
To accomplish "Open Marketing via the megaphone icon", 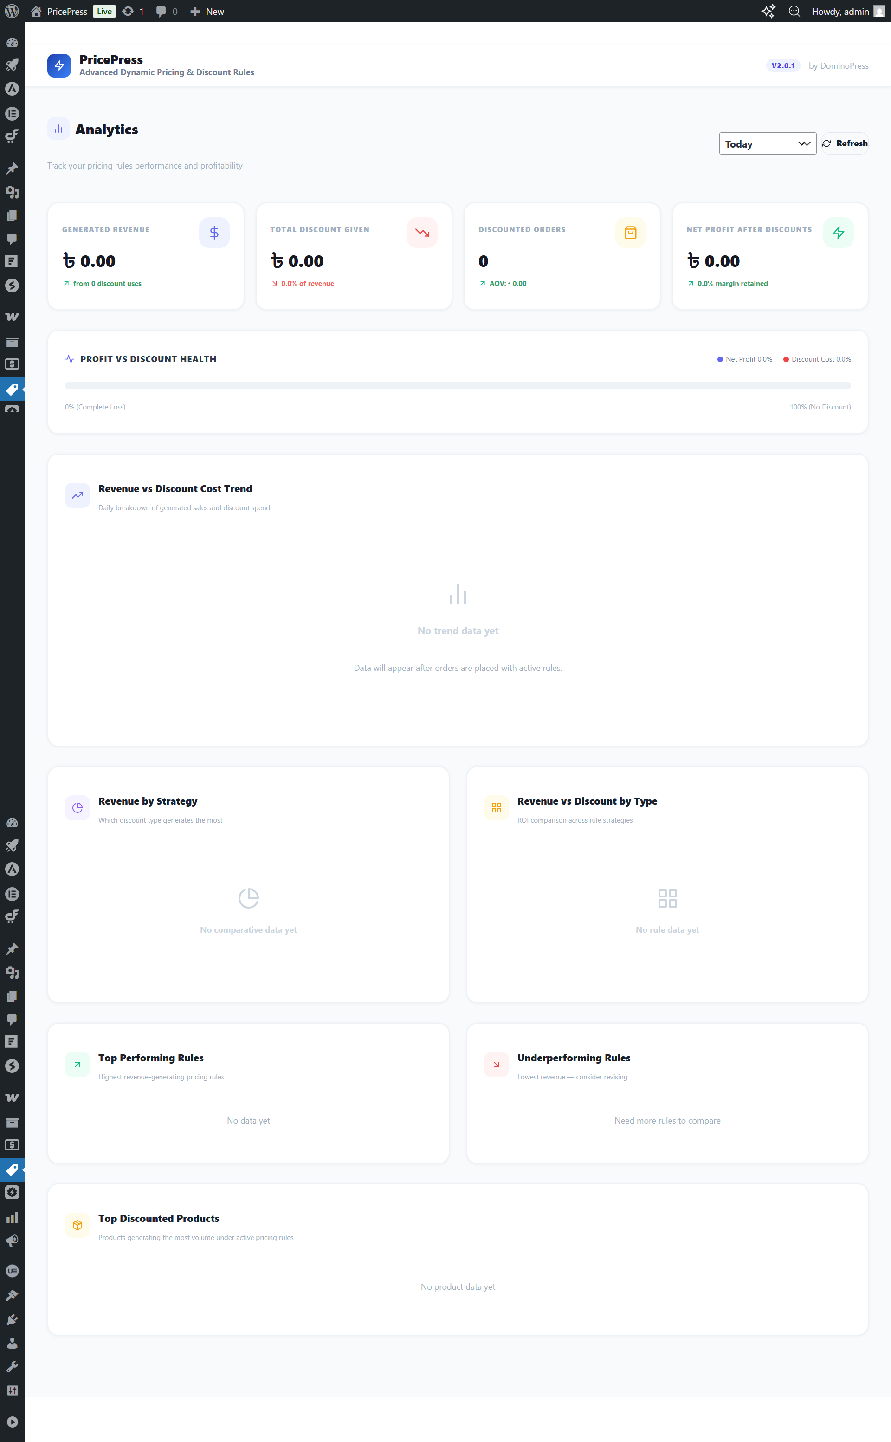I will pyautogui.click(x=12, y=1241).
